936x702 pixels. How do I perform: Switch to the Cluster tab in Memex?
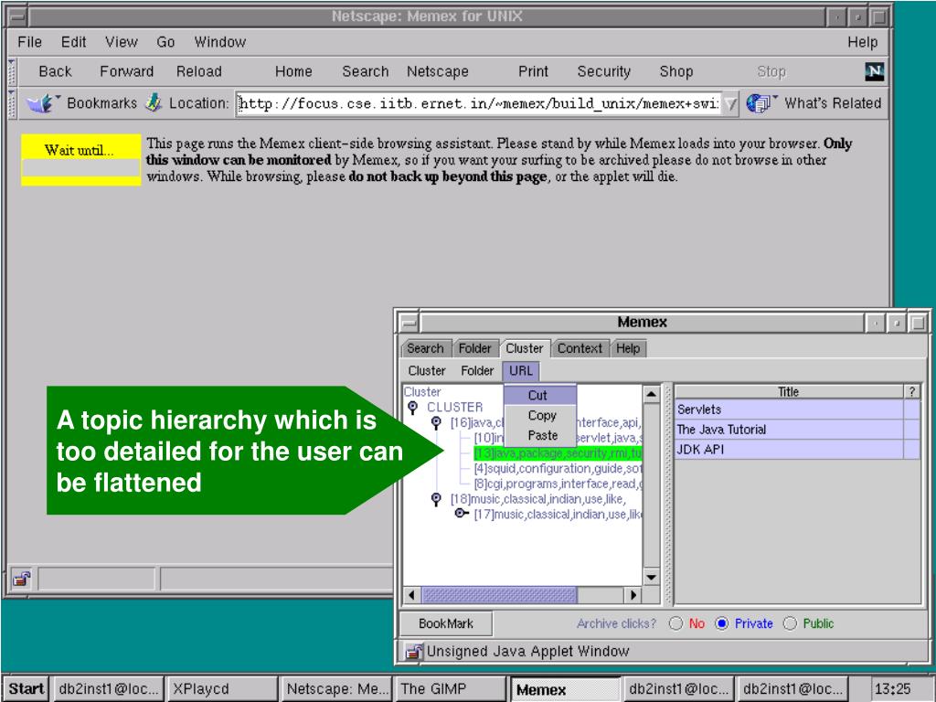tap(524, 348)
